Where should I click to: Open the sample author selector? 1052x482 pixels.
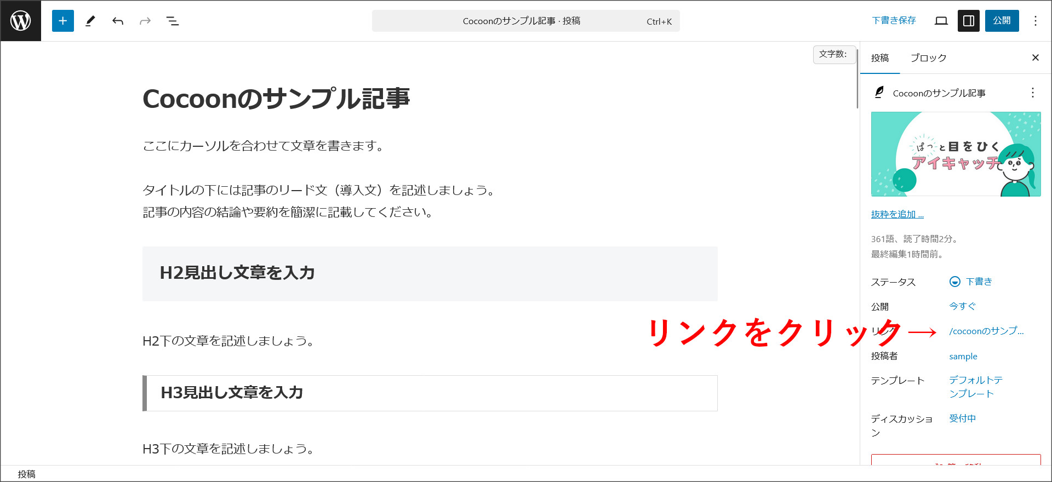pos(963,356)
